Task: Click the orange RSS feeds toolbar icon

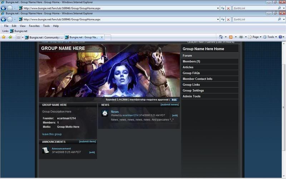Action: (231, 37)
